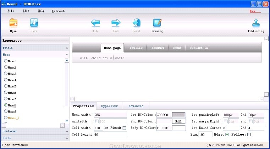Viewport: 270px width, 149px height.
Task: Select the Menu4 radio button
Action: [x=6, y=80]
